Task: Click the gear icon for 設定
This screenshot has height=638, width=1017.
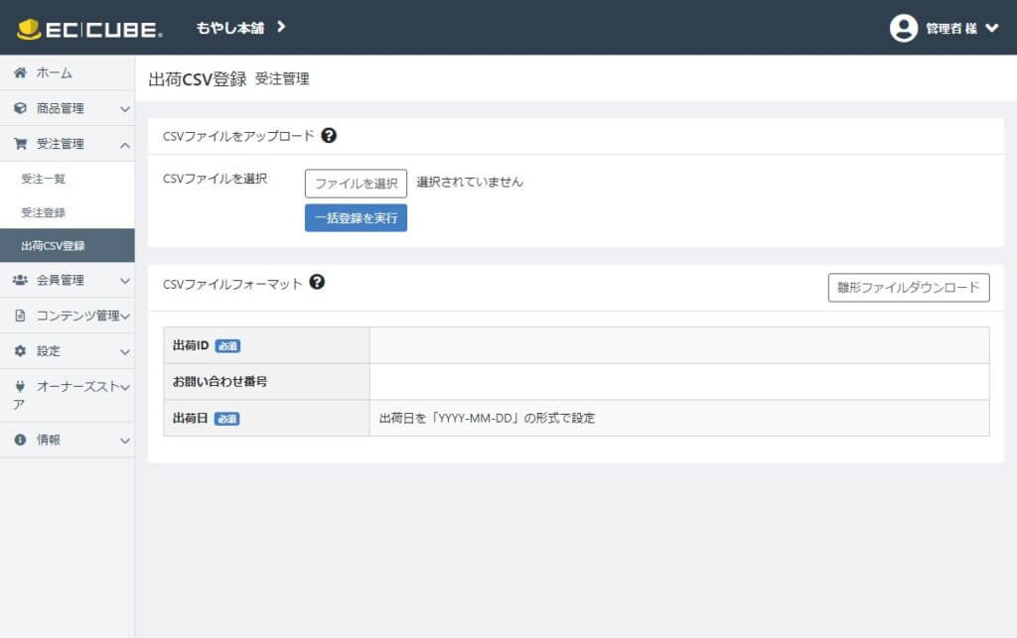Action: tap(20, 351)
